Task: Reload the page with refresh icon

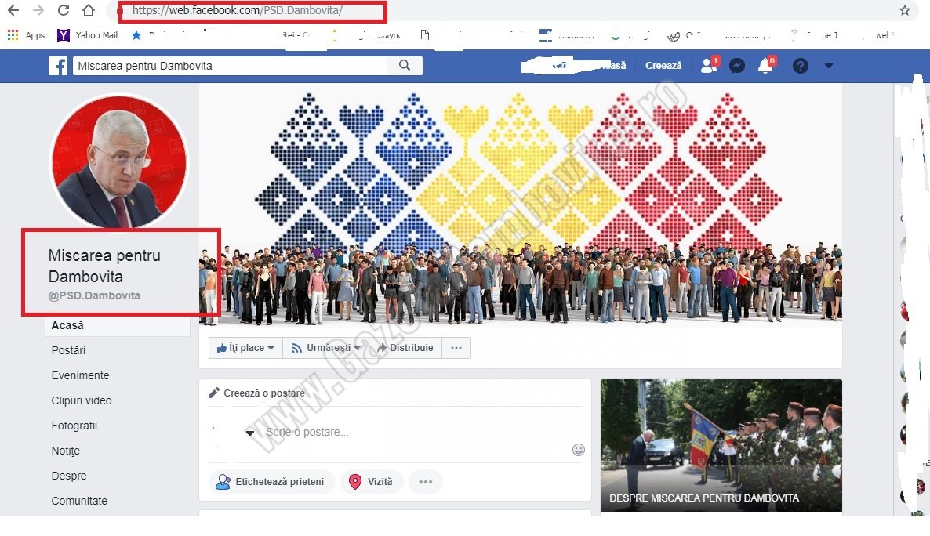Action: 64,10
